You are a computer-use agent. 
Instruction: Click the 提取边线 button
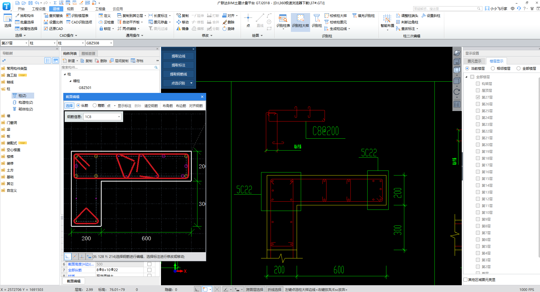pos(178,56)
